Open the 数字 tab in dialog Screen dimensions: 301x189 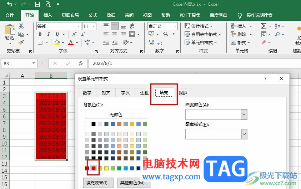(87, 93)
